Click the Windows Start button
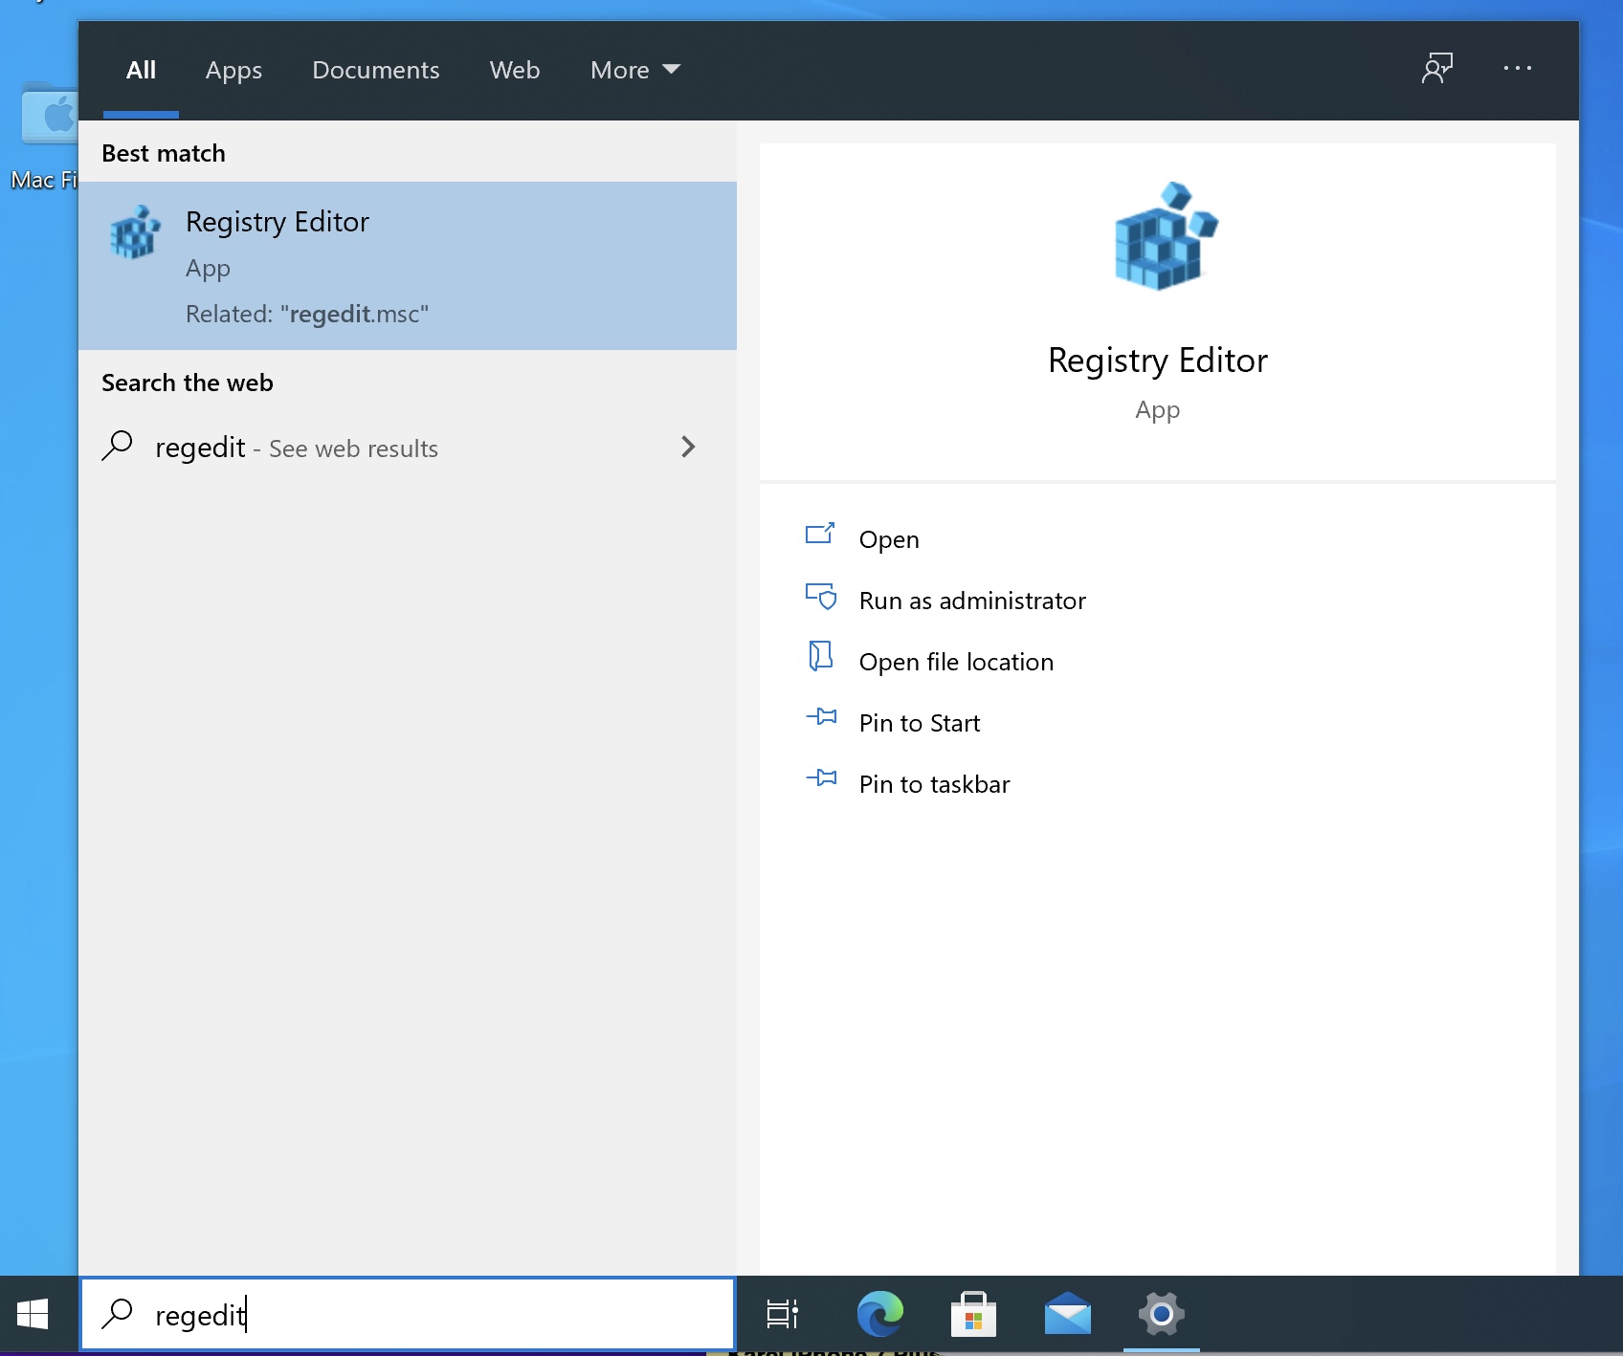This screenshot has height=1356, width=1623. [x=33, y=1314]
